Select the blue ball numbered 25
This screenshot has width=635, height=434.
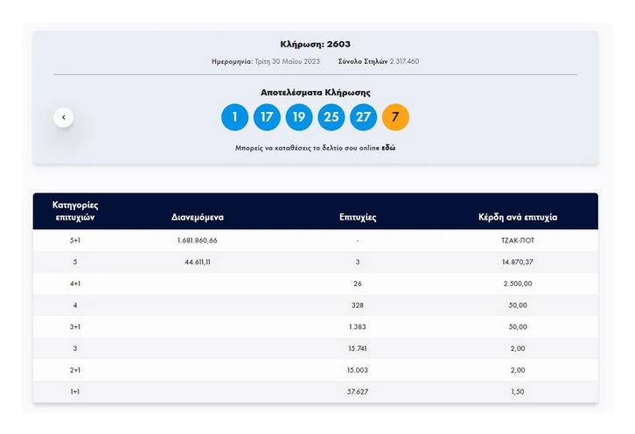(x=331, y=117)
